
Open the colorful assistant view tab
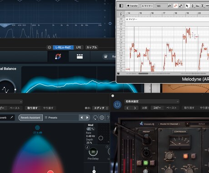58,56
